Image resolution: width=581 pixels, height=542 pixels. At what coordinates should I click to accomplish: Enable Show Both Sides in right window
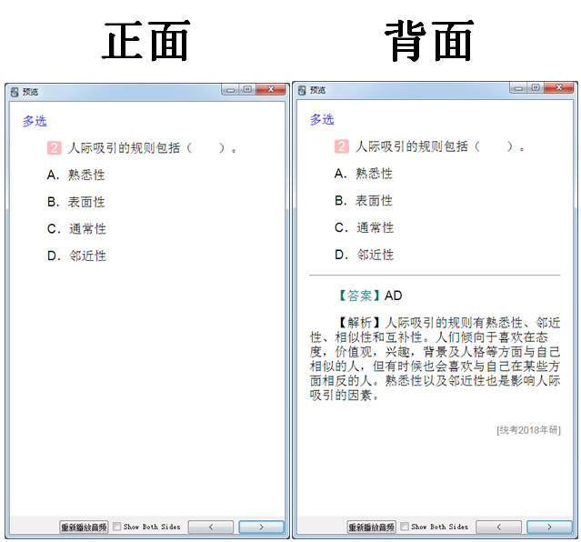coord(405,527)
